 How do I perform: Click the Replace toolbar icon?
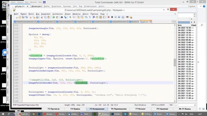pos(65,17)
